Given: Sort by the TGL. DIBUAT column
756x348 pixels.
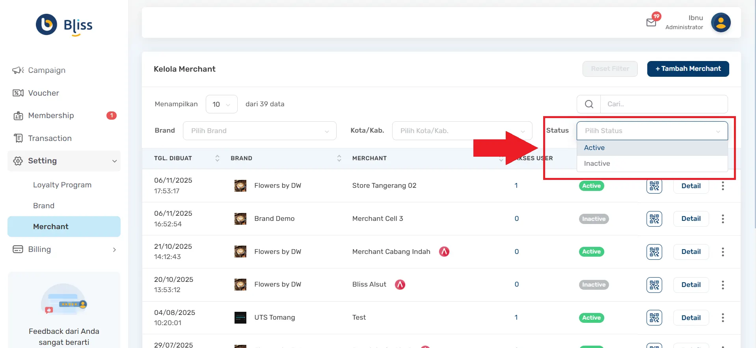Looking at the screenshot, I should 217,158.
